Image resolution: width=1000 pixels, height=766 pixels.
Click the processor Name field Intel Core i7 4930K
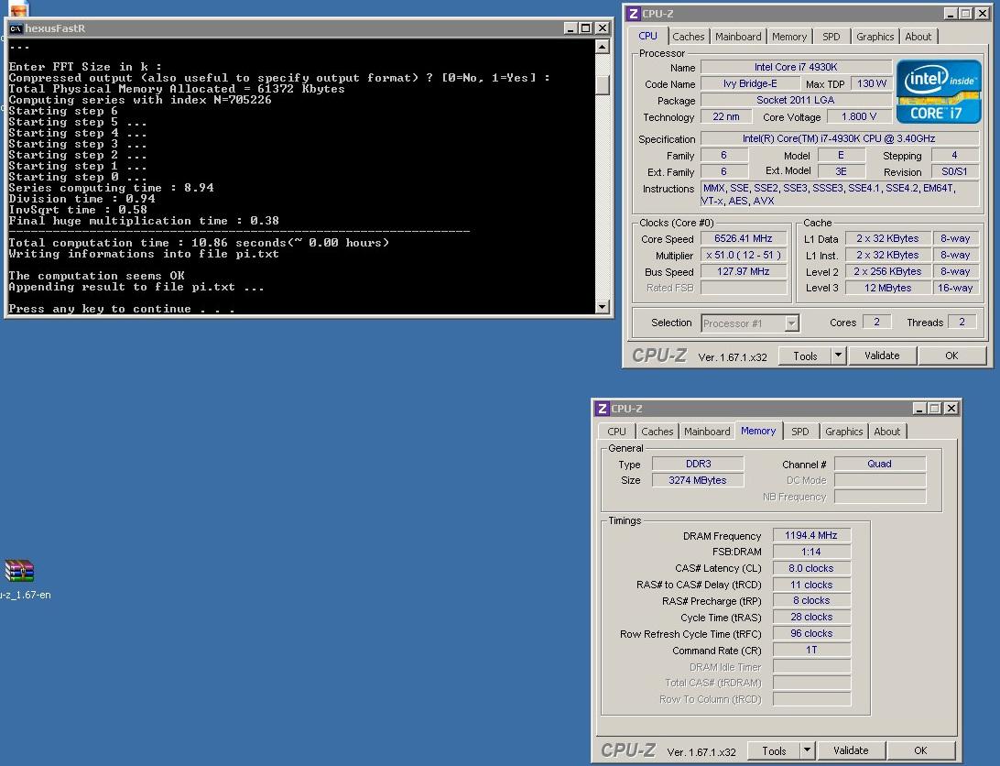796,67
